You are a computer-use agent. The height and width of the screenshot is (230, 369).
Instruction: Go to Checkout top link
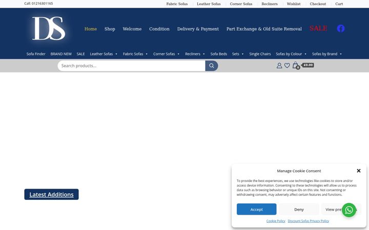point(318,4)
